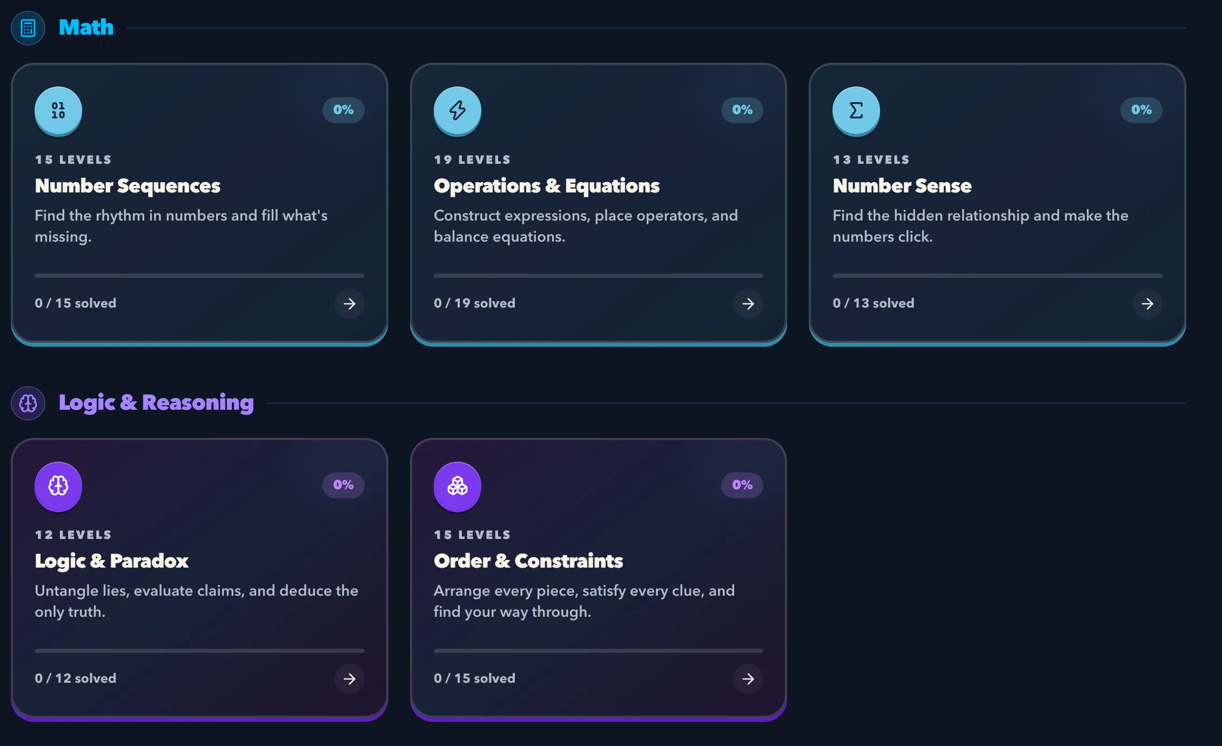
Task: Click the cubes icon on Order & Constraints
Action: (458, 485)
